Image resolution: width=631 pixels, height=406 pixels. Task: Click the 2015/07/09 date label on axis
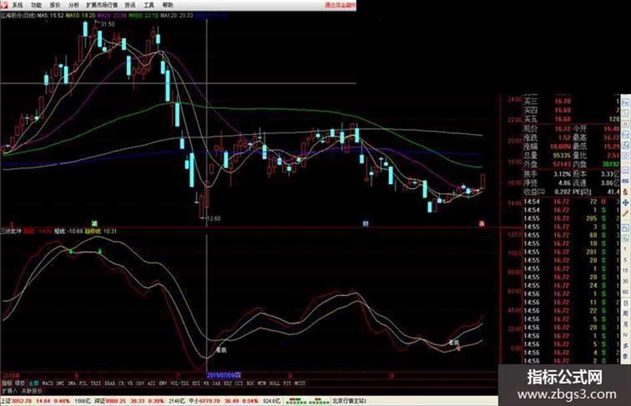pyautogui.click(x=224, y=375)
